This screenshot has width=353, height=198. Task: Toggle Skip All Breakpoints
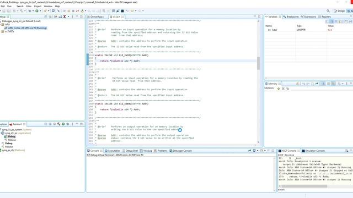(x=58, y=11)
